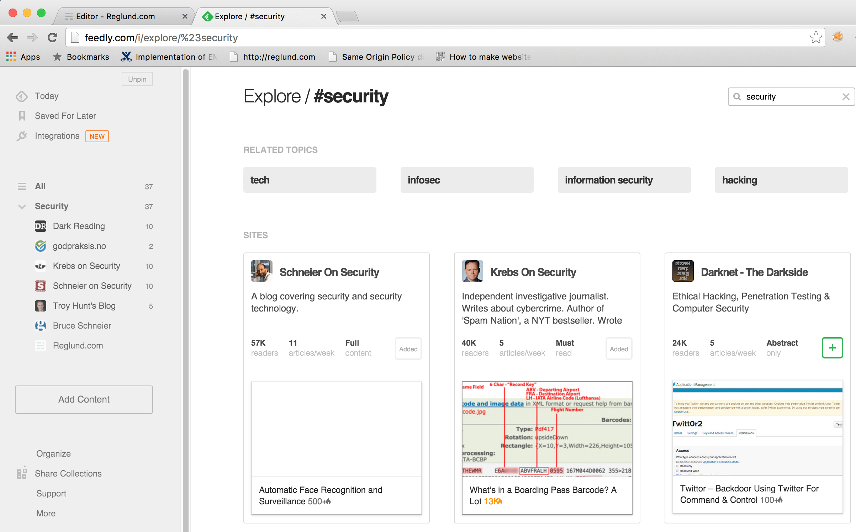Open the Reglund.com feed
The height and width of the screenshot is (532, 856).
tap(78, 346)
